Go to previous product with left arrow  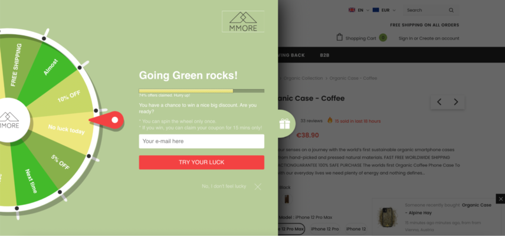coord(440,102)
